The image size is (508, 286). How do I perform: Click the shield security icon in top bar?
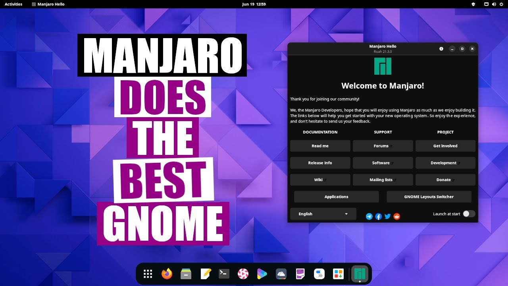click(473, 4)
